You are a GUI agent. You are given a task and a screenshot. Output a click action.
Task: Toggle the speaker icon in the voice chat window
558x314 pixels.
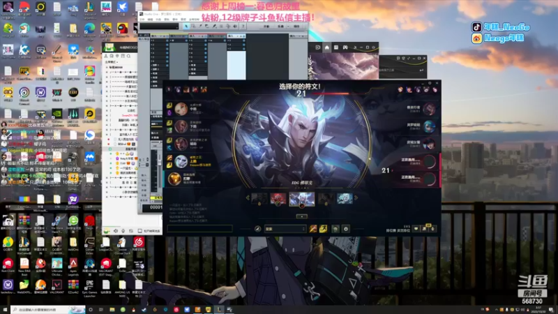pyautogui.click(x=116, y=231)
